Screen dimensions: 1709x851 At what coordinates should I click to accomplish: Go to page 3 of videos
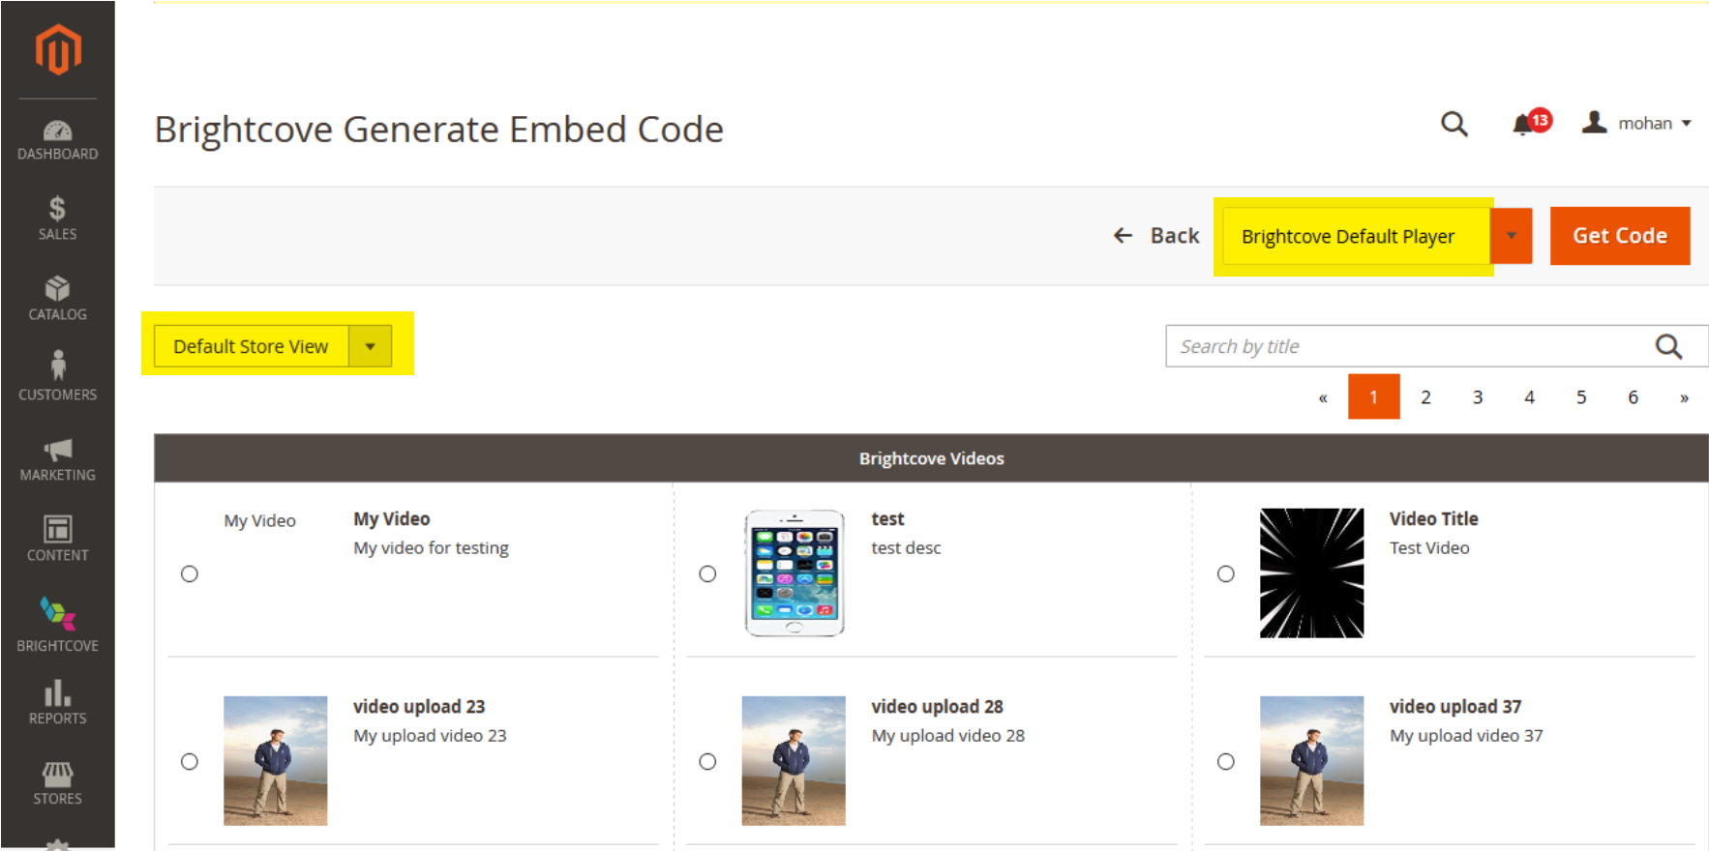coord(1478,396)
